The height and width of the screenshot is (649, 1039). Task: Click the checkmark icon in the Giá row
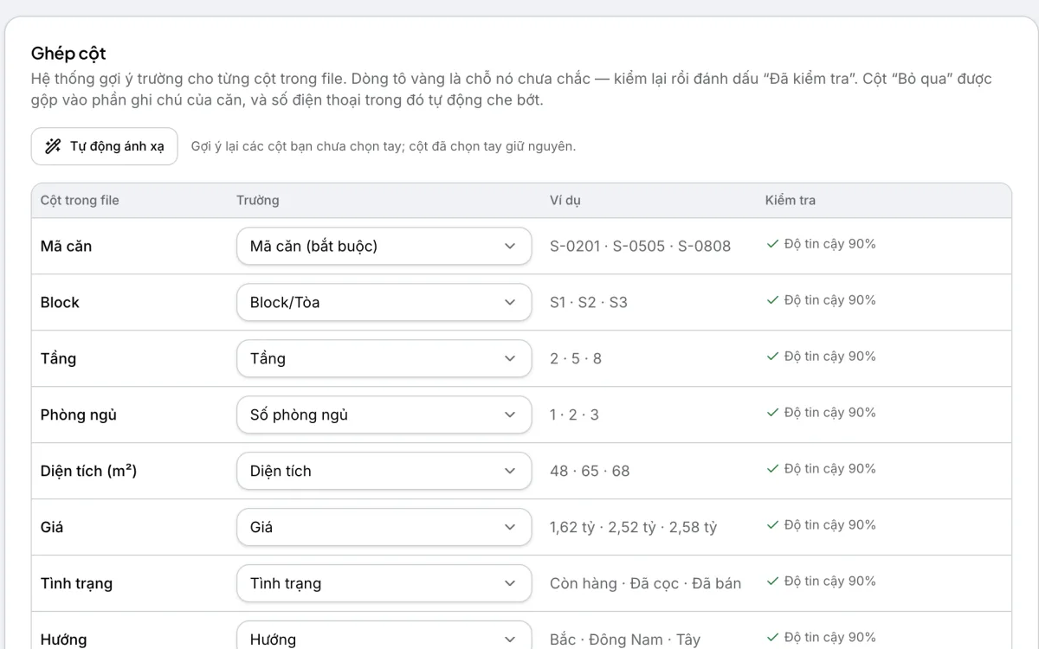772,525
